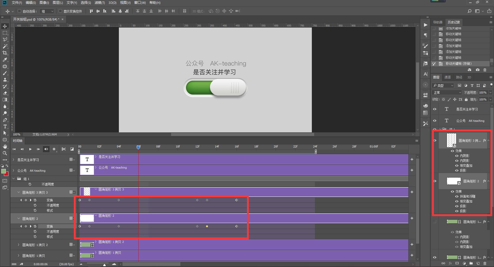Switch to the 通道 tab
The image size is (494, 267).
(447, 77)
